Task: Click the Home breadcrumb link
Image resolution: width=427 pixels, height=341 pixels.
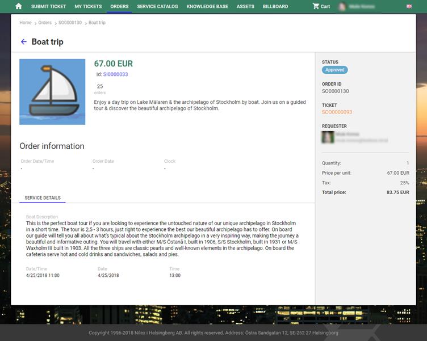Action: (x=26, y=23)
